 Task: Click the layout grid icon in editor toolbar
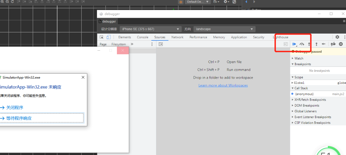(234, 2)
